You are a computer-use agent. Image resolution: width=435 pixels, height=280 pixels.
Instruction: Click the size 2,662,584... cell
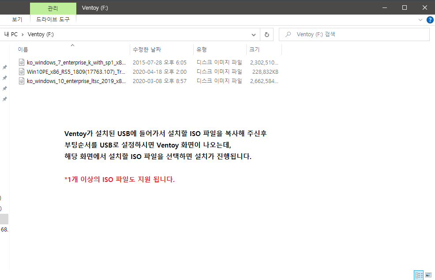pos(264,81)
